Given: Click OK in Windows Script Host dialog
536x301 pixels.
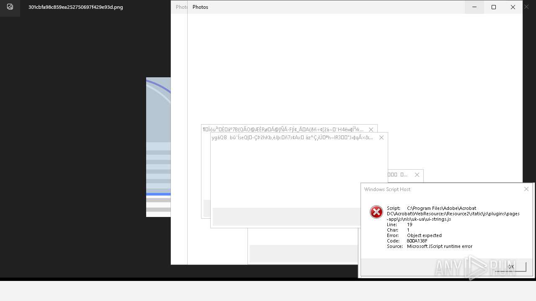Looking at the screenshot, I should click(510, 267).
